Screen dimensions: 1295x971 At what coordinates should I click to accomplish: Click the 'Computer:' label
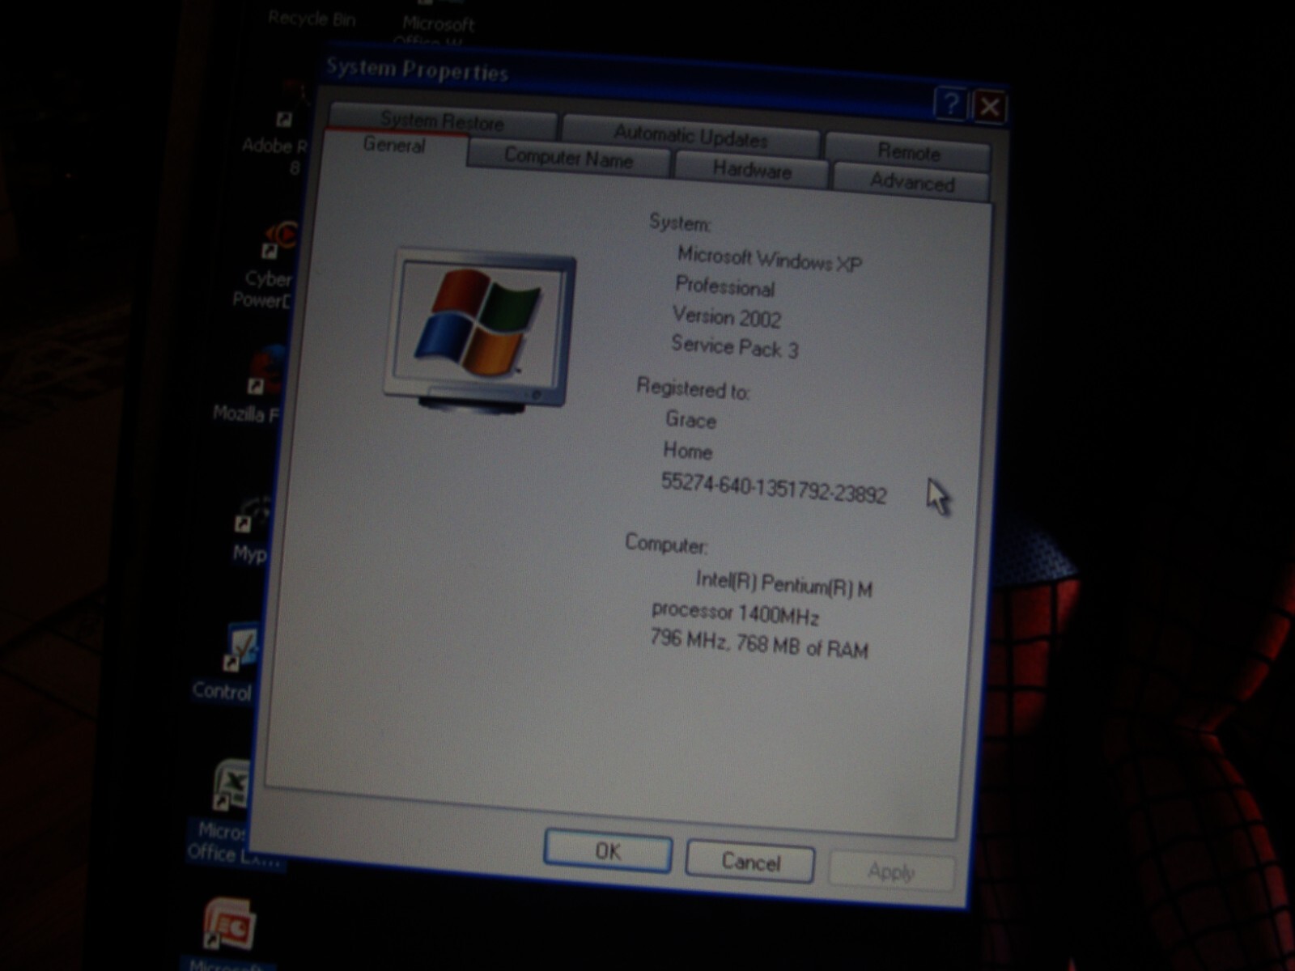[666, 543]
